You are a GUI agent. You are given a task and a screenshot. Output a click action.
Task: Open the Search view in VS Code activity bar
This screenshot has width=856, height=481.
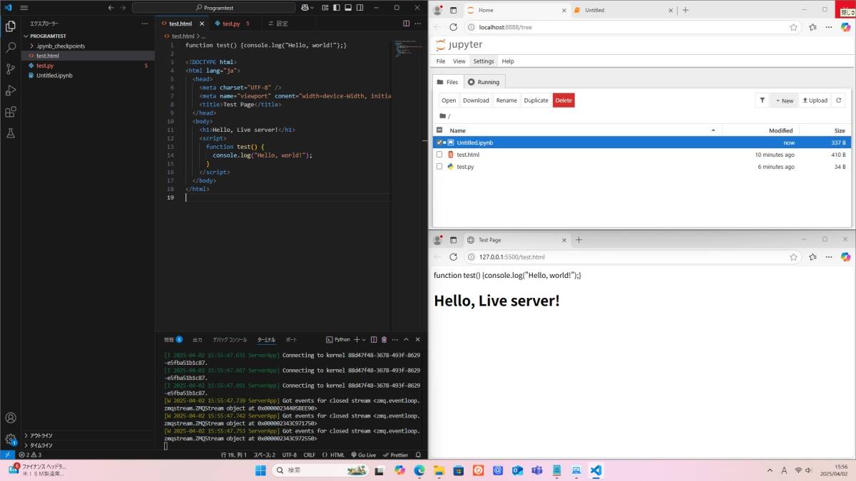tap(11, 48)
